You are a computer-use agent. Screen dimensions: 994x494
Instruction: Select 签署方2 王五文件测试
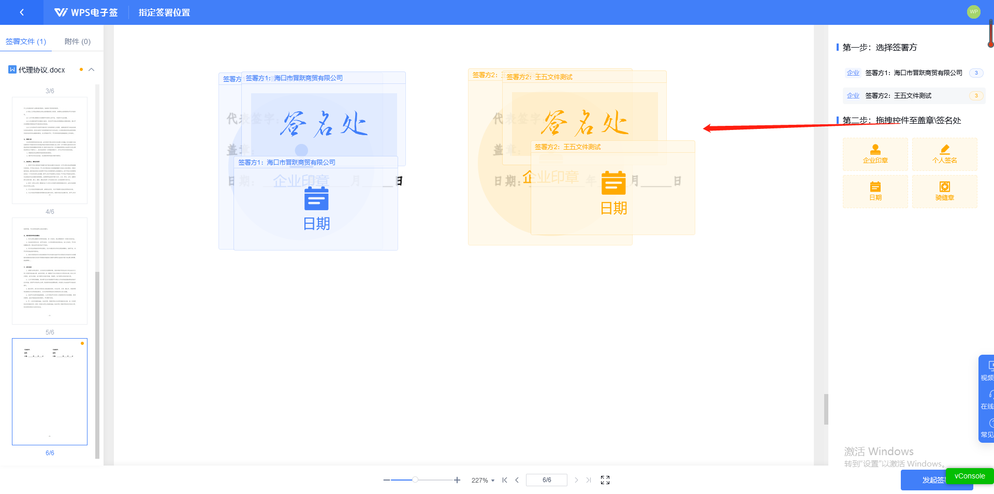click(x=914, y=96)
